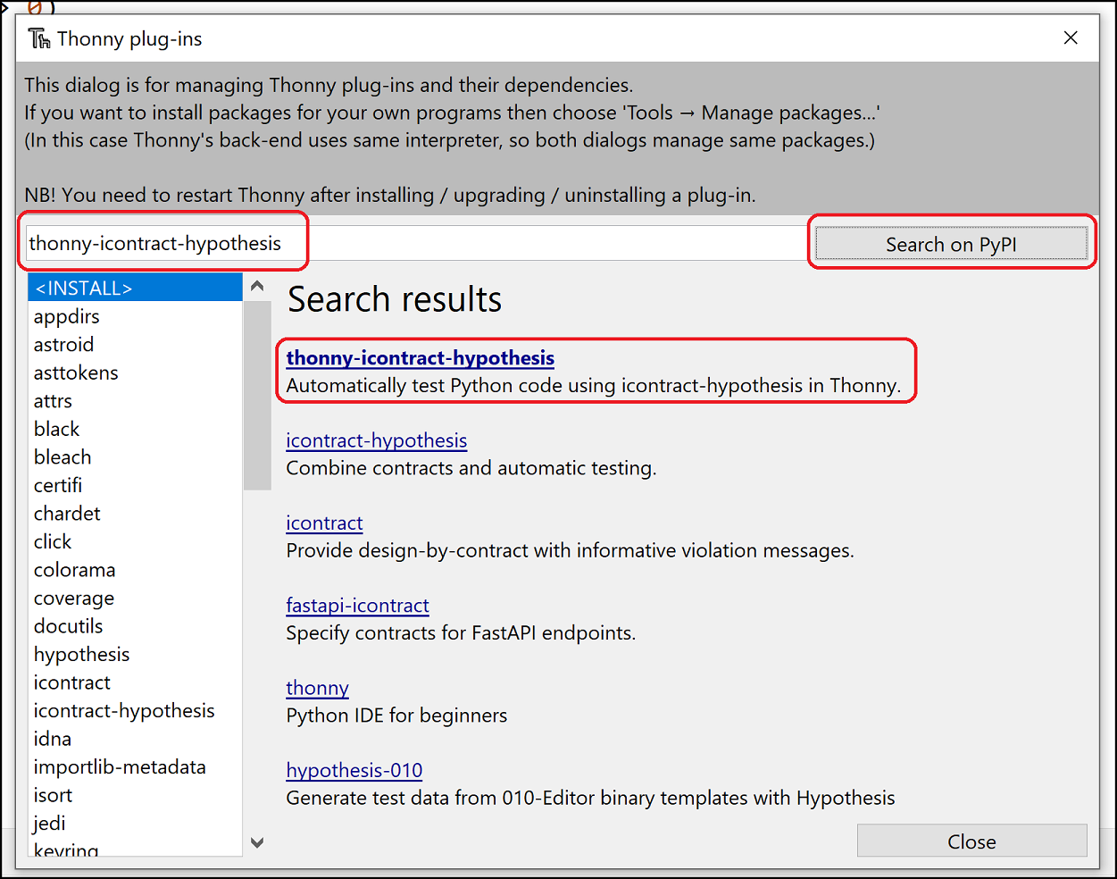Close the Thonny plug-ins dialog via X
The image size is (1117, 879).
point(1071,38)
